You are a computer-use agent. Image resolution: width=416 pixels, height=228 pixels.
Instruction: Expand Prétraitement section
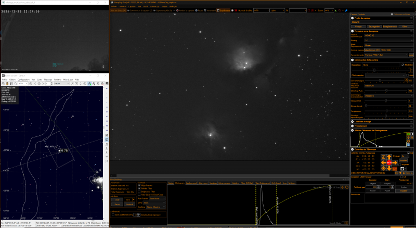[x=353, y=126]
